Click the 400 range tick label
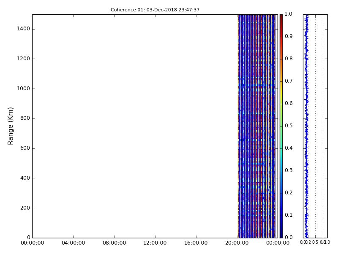Image resolution: width=338 pixels, height=253 pixels. 25,178
